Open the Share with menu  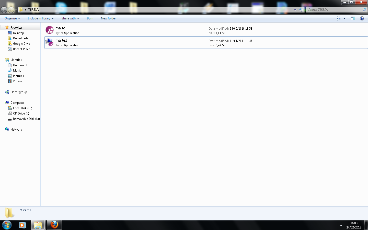[x=70, y=18]
